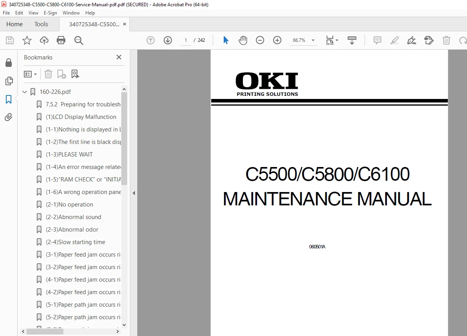Add a new bookmark icon
Viewport: 467px width, 336px height.
pos(62,74)
